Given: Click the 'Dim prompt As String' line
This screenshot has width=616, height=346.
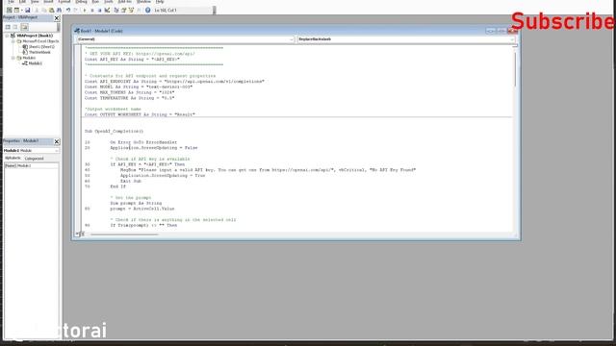Looking at the screenshot, I should click(136, 203).
